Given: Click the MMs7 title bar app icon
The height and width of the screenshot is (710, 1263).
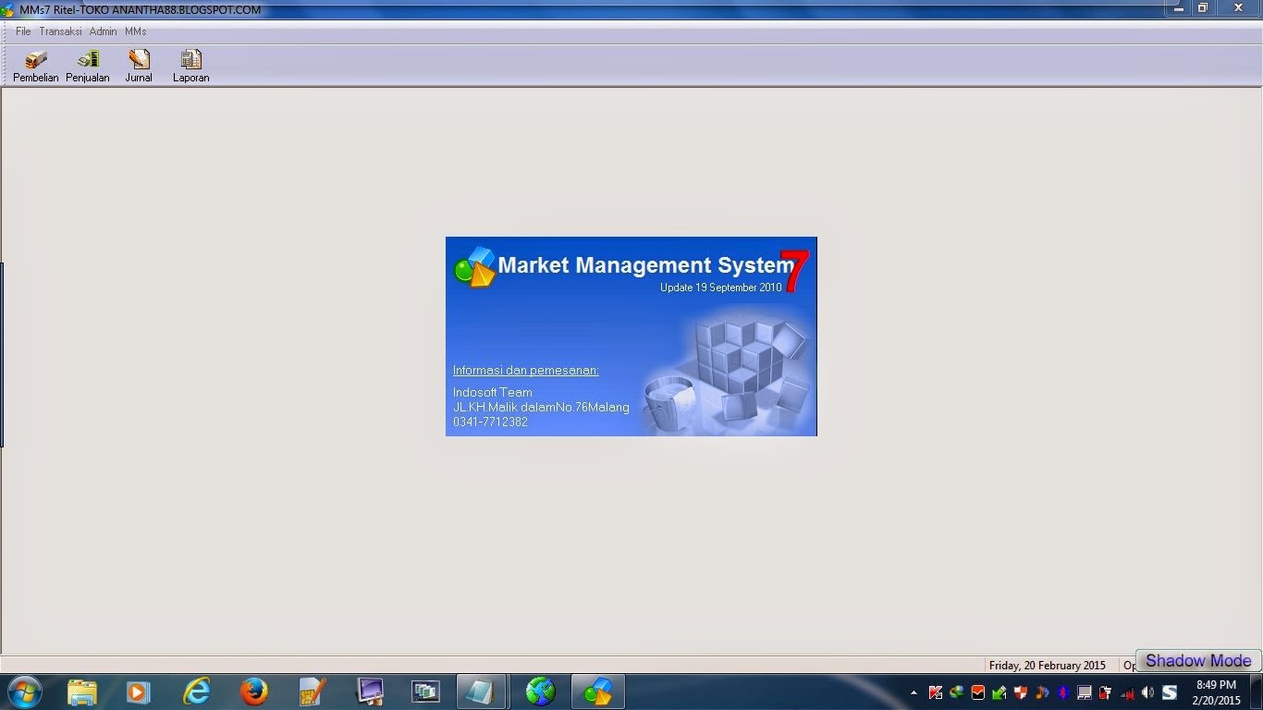Looking at the screenshot, I should point(8,9).
